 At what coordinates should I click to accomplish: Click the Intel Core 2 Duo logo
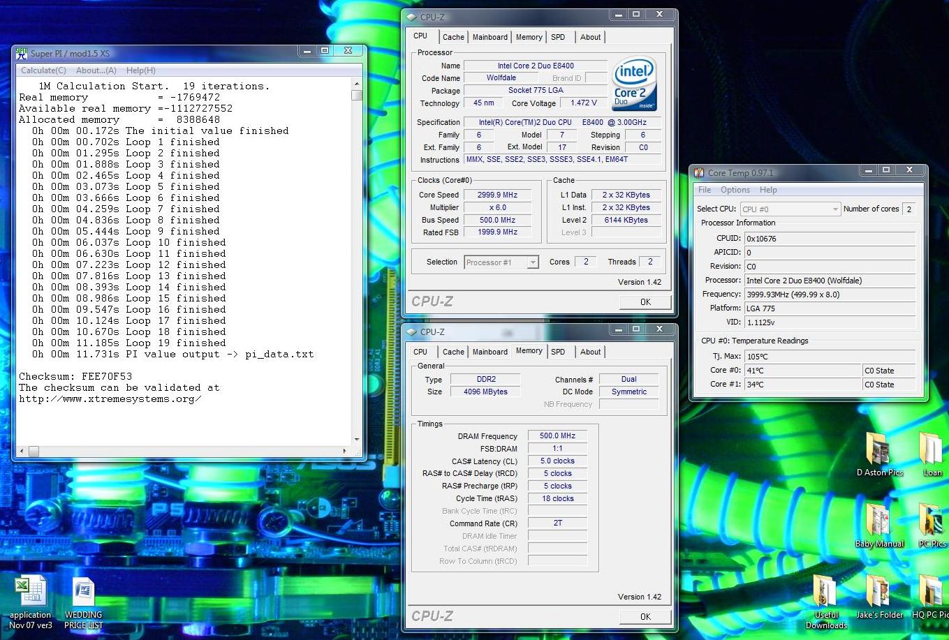[x=634, y=84]
